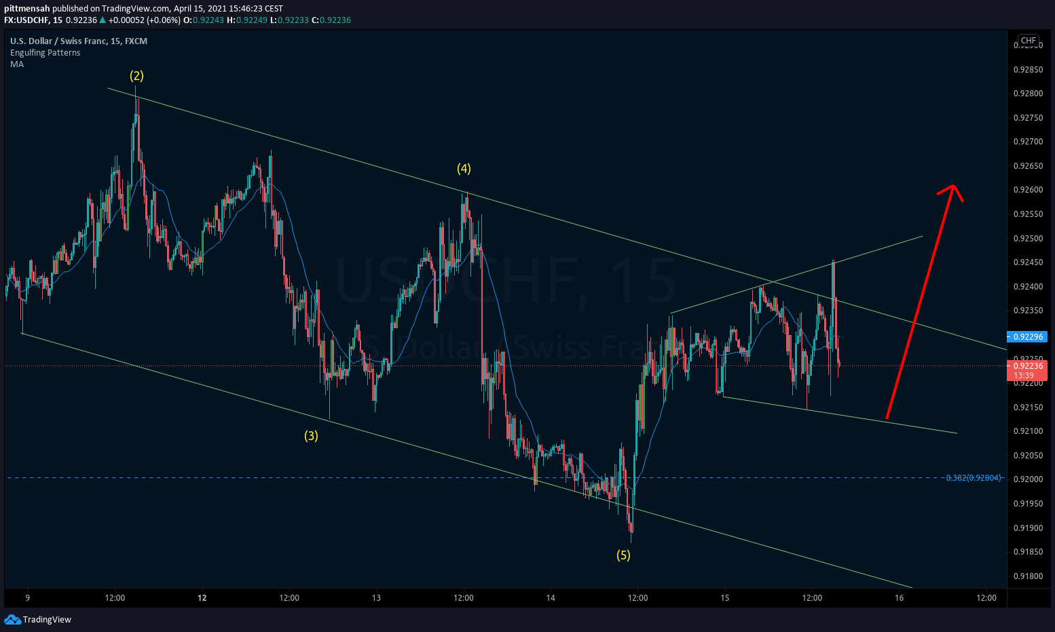Click the date label 13 on time axis

click(376, 598)
